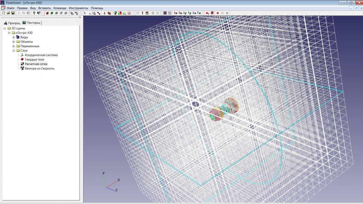Click the Save file toolbar icon
This screenshot has height=204, width=363.
[13, 13]
